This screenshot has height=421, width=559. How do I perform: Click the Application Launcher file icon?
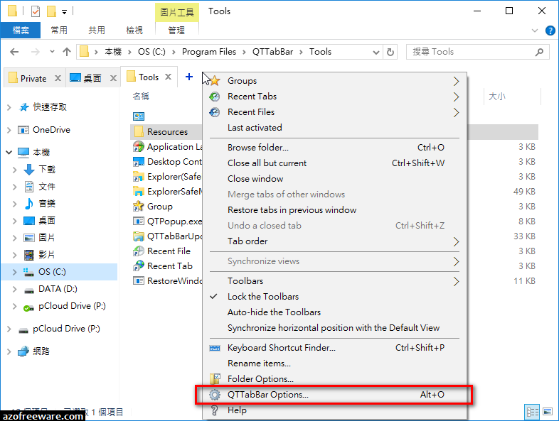pyautogui.click(x=138, y=147)
